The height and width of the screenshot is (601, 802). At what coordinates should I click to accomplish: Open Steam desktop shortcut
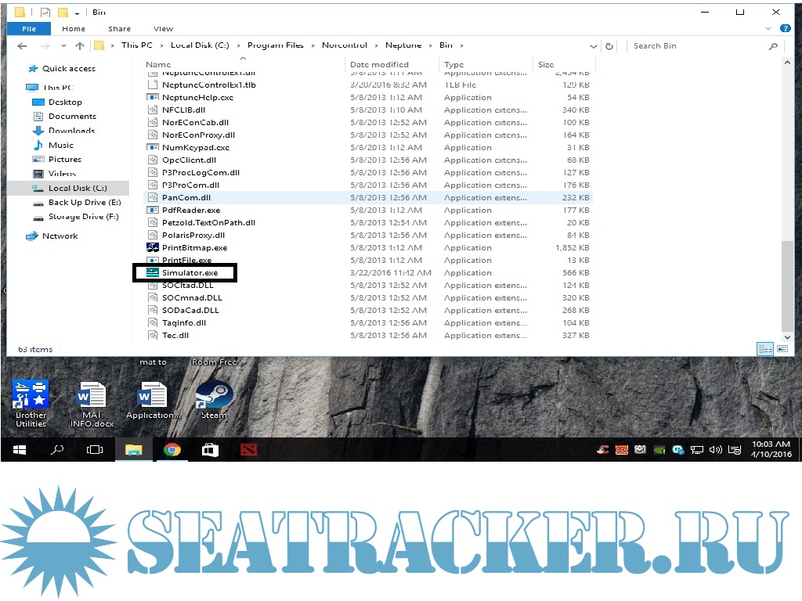[214, 398]
